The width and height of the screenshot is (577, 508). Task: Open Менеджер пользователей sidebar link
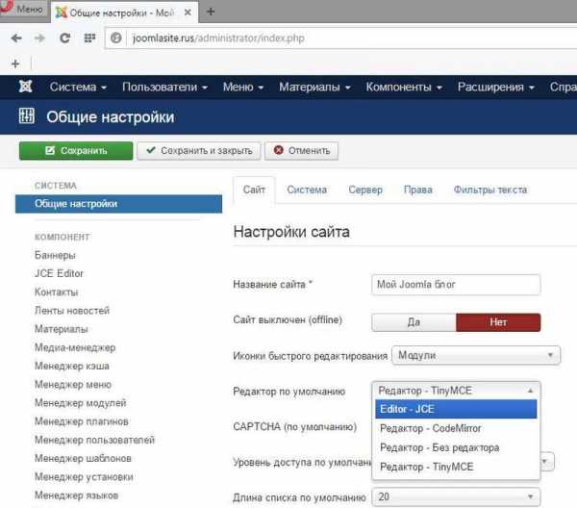point(94,440)
